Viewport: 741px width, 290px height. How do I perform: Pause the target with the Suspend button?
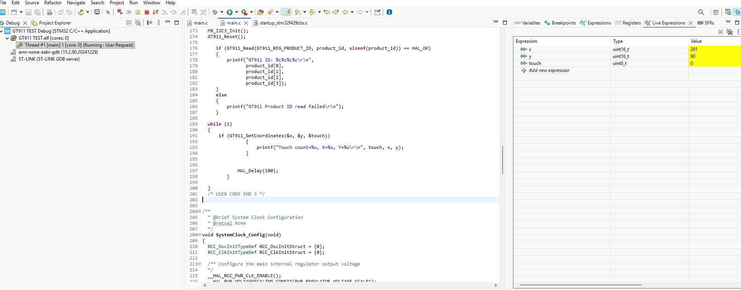coord(138,12)
